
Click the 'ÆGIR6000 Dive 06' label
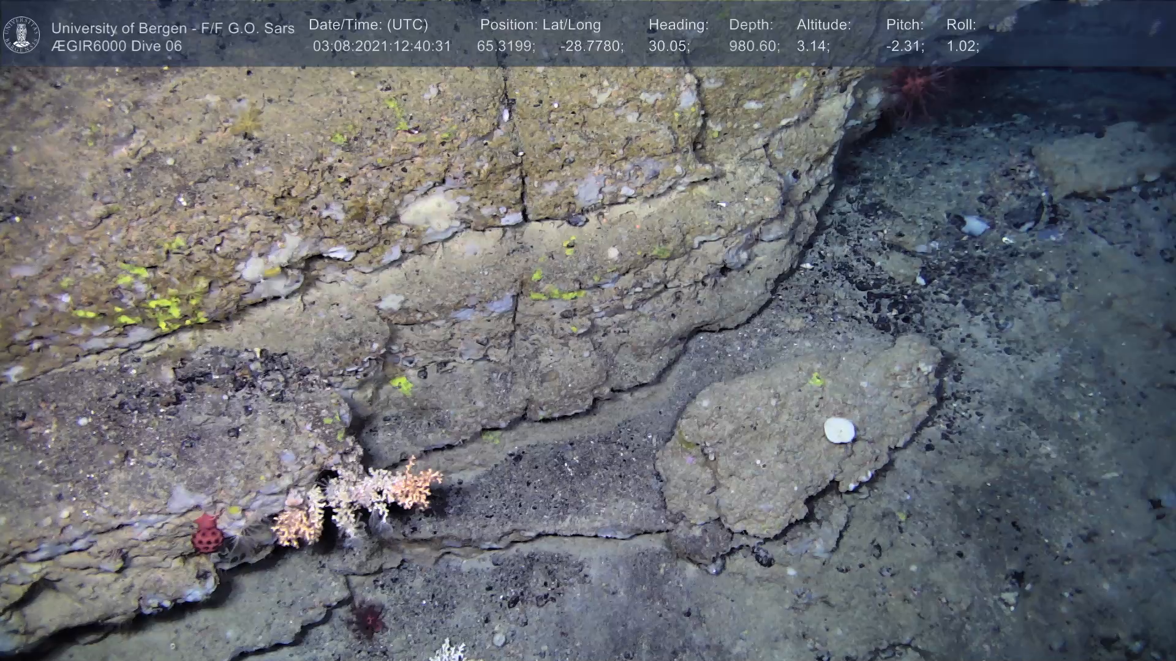click(x=116, y=47)
